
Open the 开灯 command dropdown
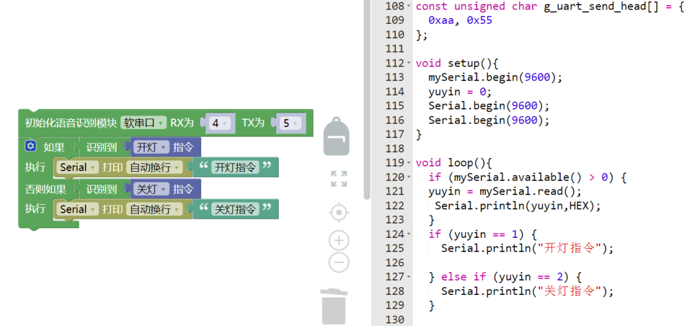[152, 147]
